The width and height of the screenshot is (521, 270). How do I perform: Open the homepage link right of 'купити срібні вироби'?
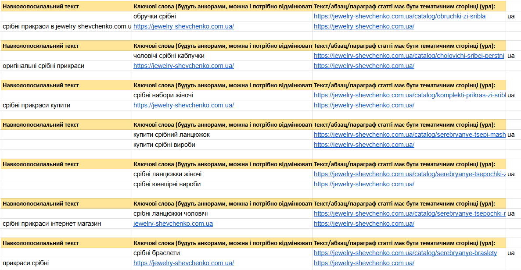point(364,145)
